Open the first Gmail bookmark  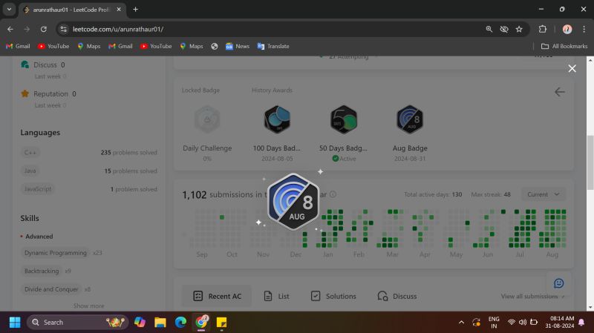click(x=18, y=46)
